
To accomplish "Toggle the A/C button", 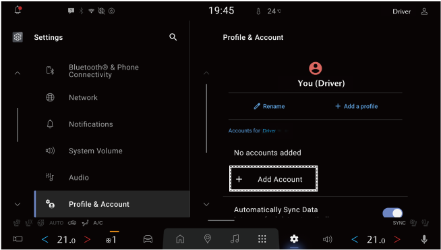I will [x=98, y=223].
